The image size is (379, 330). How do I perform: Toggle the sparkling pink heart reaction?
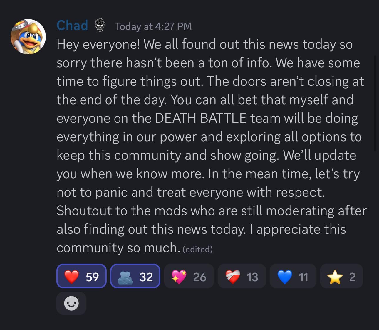point(189,276)
